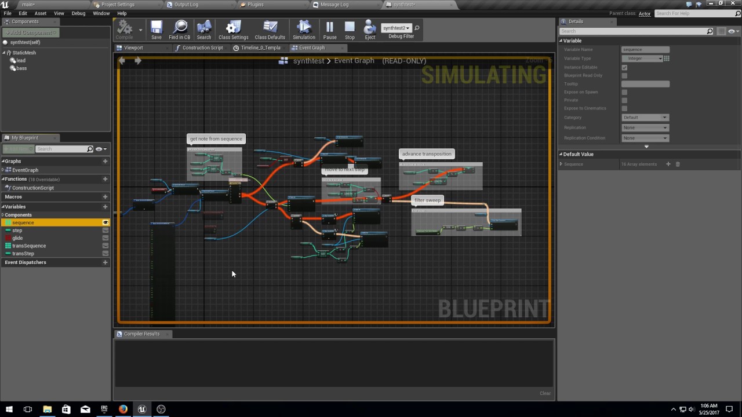Click the disabled Compile icon
The height and width of the screenshot is (417, 742).
[125, 30]
